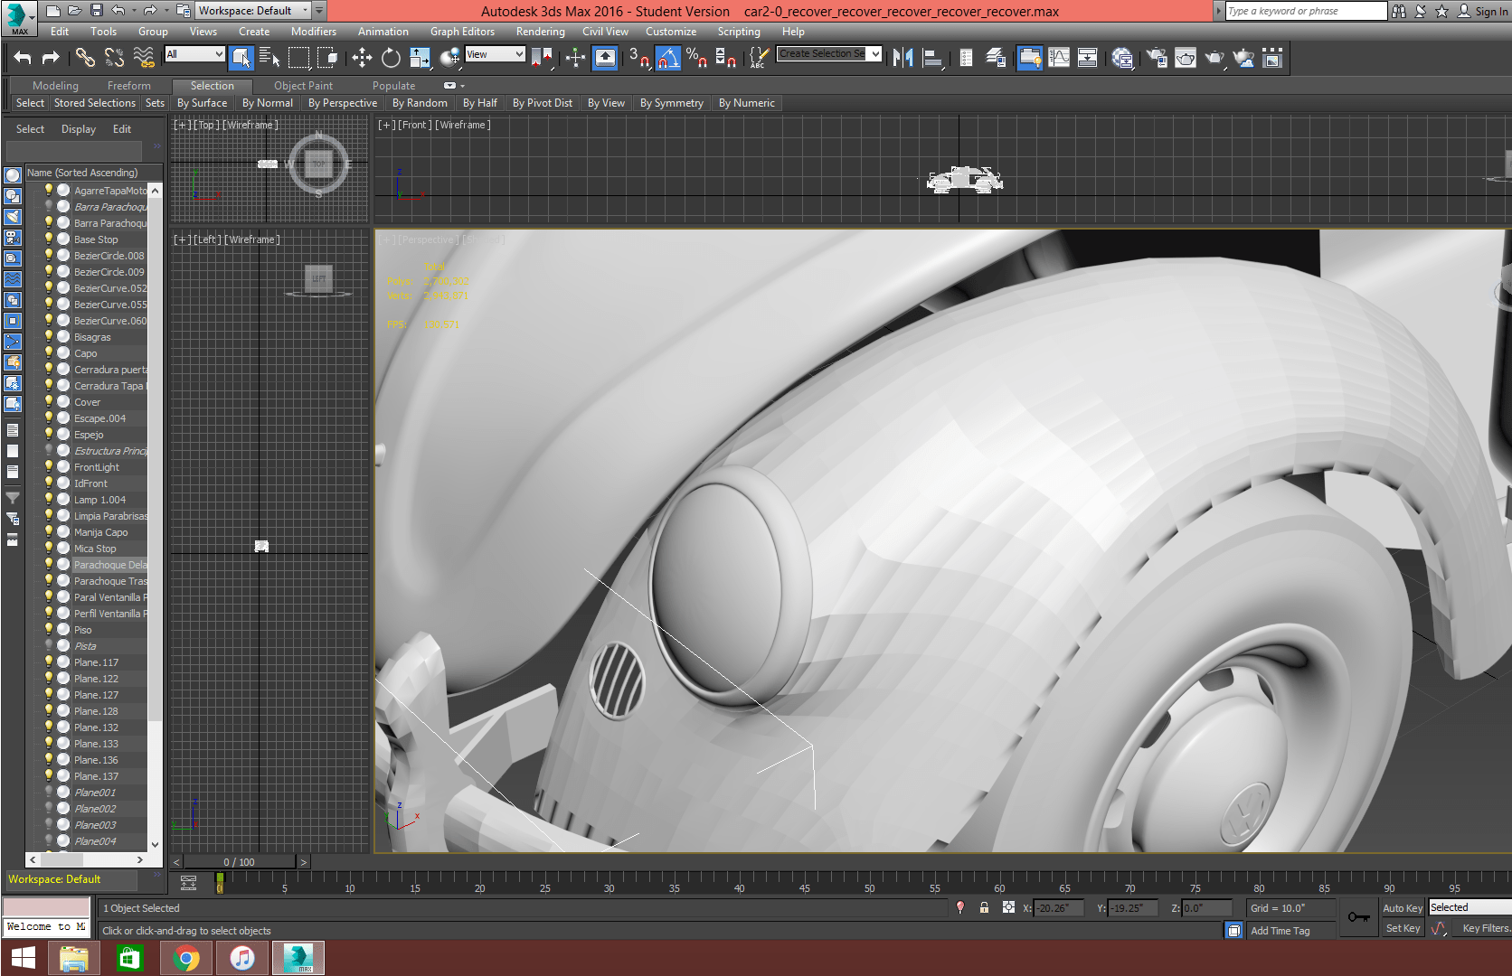Activate the Rotate tool

[x=391, y=59]
